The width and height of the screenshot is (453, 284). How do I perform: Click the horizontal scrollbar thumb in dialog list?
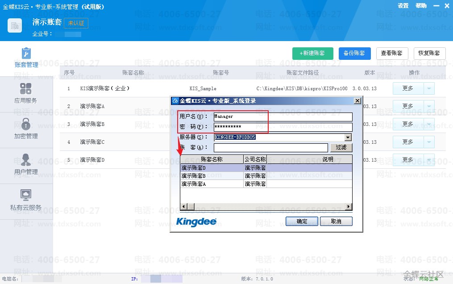click(x=191, y=207)
